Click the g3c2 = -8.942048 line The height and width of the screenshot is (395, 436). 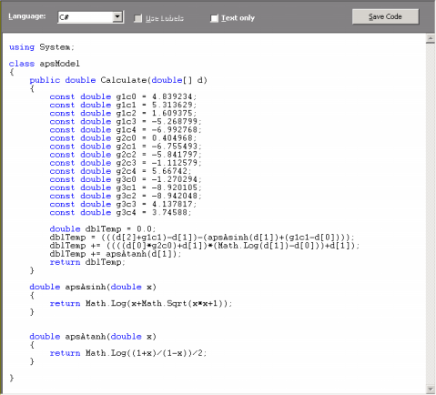(126, 196)
